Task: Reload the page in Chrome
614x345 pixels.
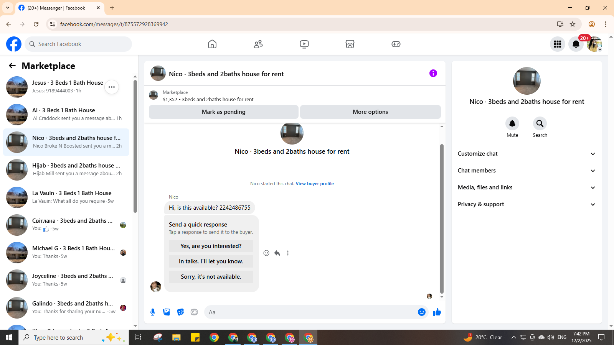Action: (36, 24)
